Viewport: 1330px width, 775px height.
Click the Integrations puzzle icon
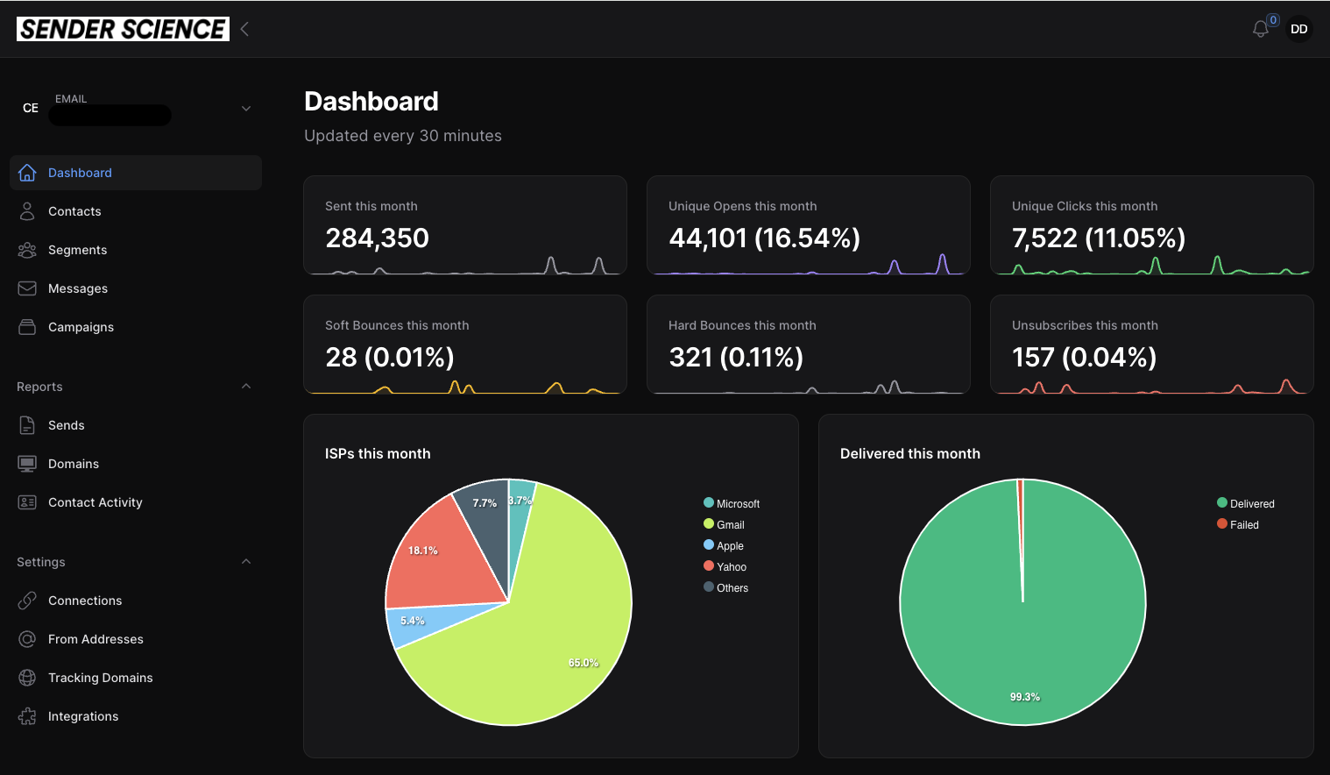27,716
